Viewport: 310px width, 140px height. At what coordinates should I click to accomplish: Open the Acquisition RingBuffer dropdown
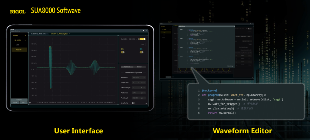139,77
